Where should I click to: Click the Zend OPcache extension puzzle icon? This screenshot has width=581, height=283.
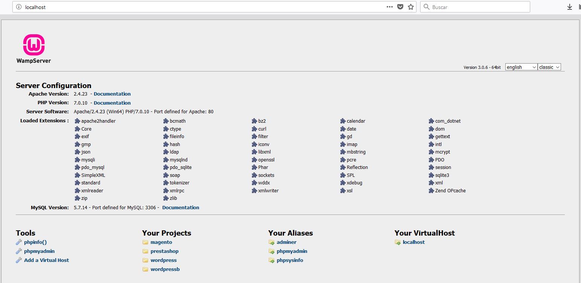click(430, 191)
